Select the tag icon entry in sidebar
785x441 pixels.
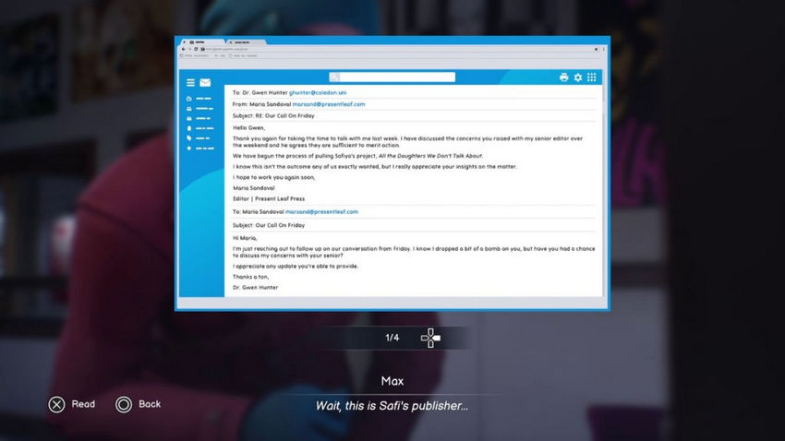click(190, 138)
